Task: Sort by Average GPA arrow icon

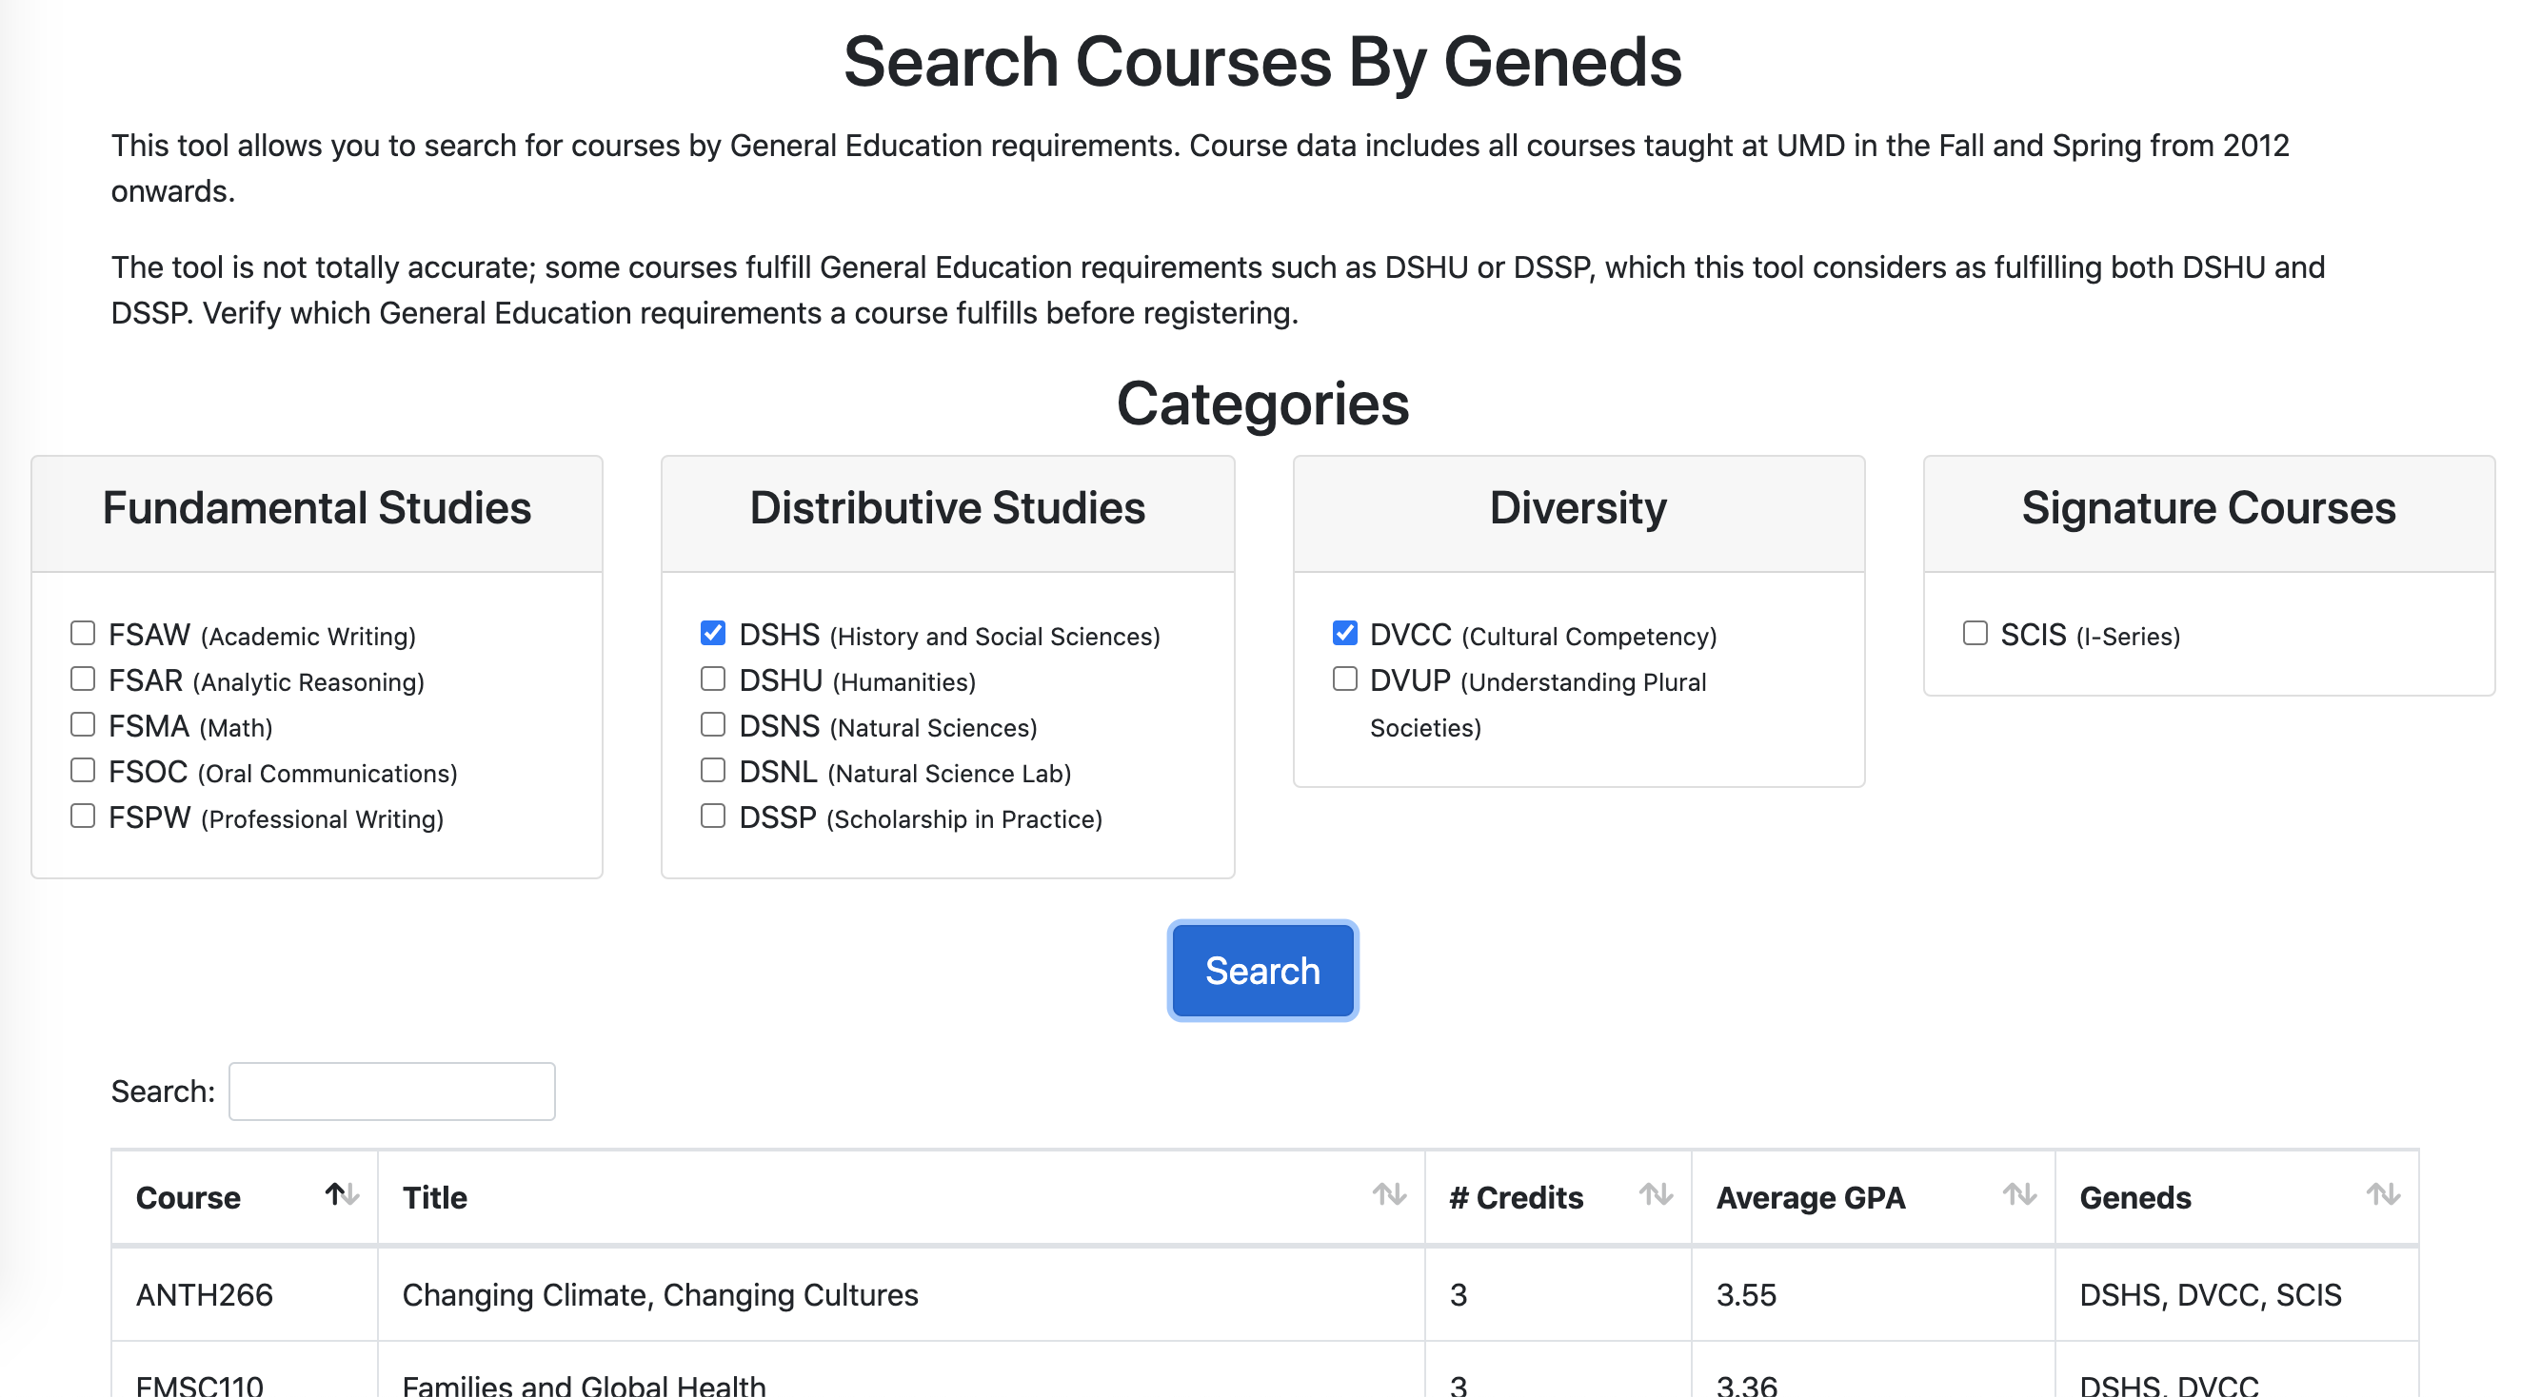Action: coord(2018,1194)
